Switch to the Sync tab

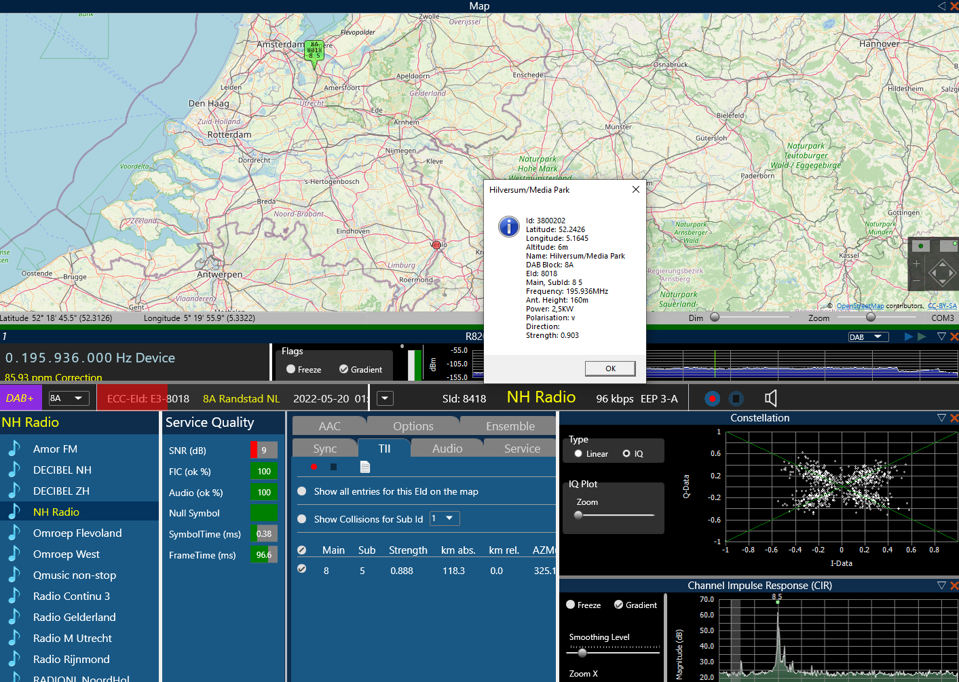click(325, 449)
